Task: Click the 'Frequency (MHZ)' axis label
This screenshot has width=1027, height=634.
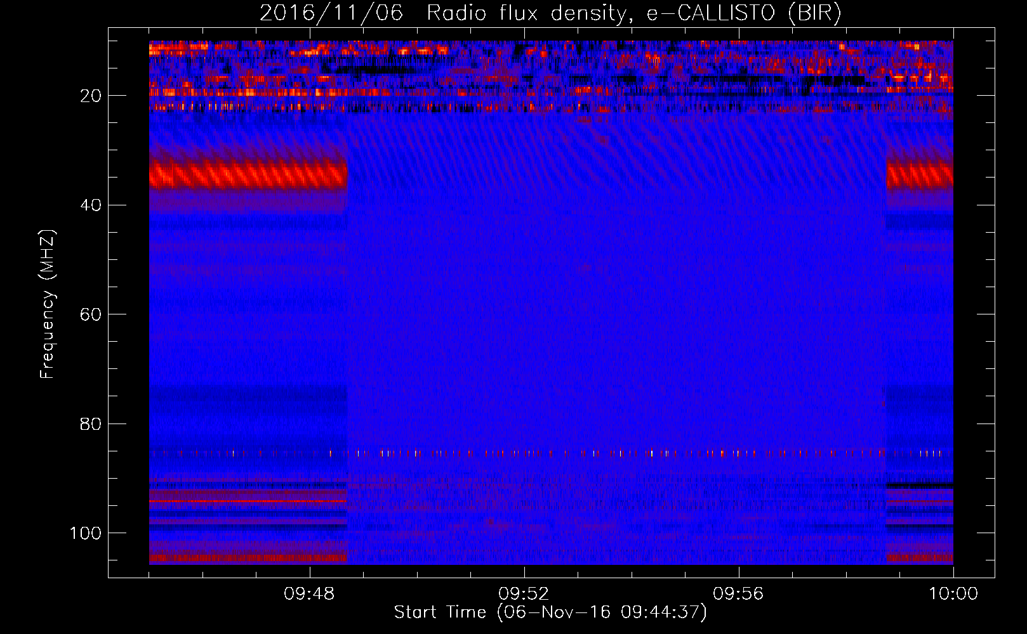Action: (x=48, y=304)
